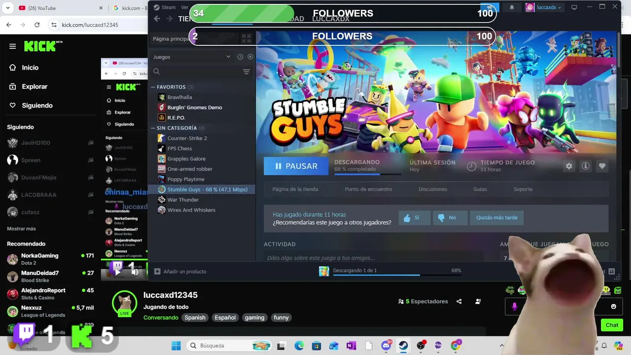Open Stumble Guys settings gear
This screenshot has width=631, height=355.
(x=569, y=166)
